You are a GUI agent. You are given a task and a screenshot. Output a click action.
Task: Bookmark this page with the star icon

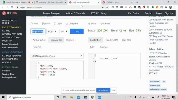click(107, 7)
